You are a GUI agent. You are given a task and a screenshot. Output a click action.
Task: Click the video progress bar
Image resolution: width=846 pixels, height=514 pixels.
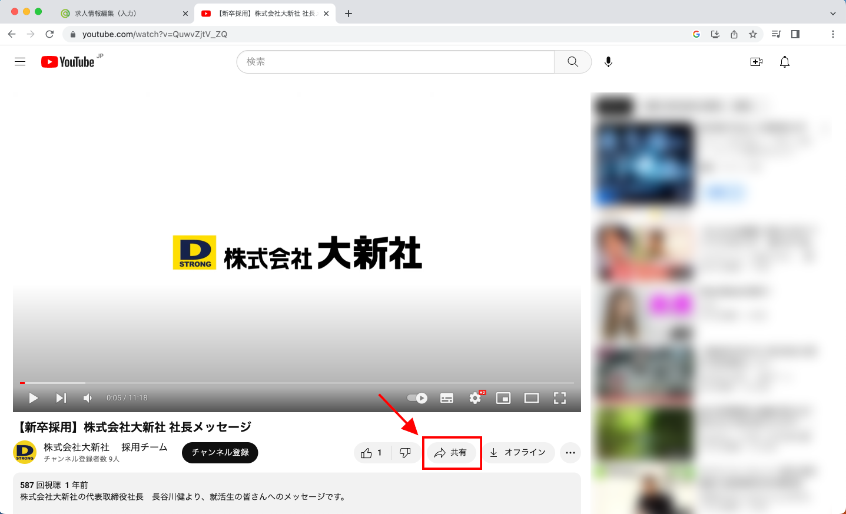[x=297, y=383]
